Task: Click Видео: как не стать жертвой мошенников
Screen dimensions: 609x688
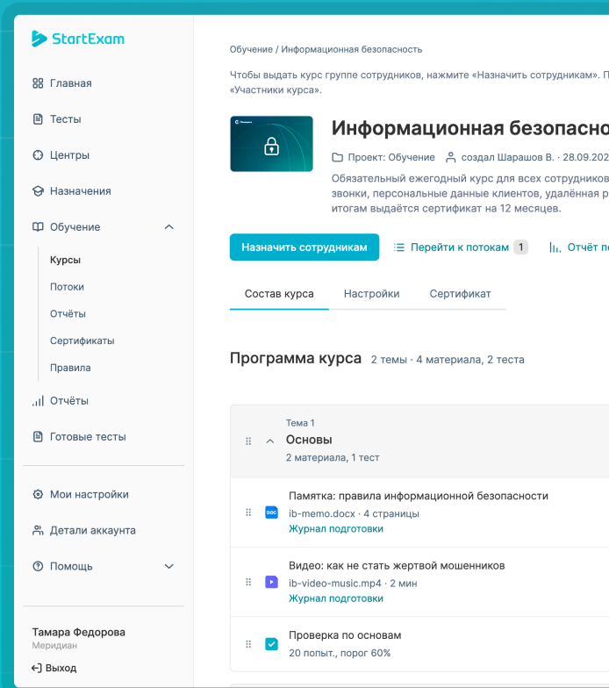Action: click(x=397, y=565)
